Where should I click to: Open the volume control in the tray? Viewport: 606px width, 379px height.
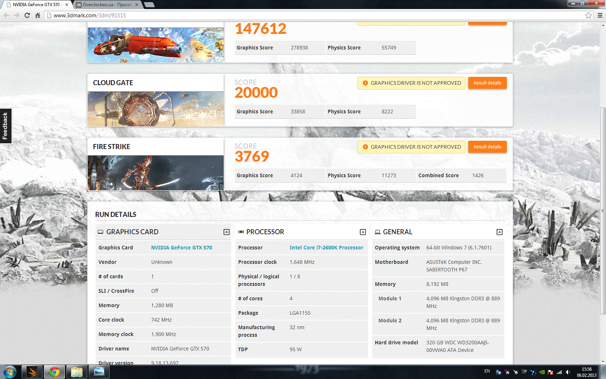pyautogui.click(x=568, y=372)
